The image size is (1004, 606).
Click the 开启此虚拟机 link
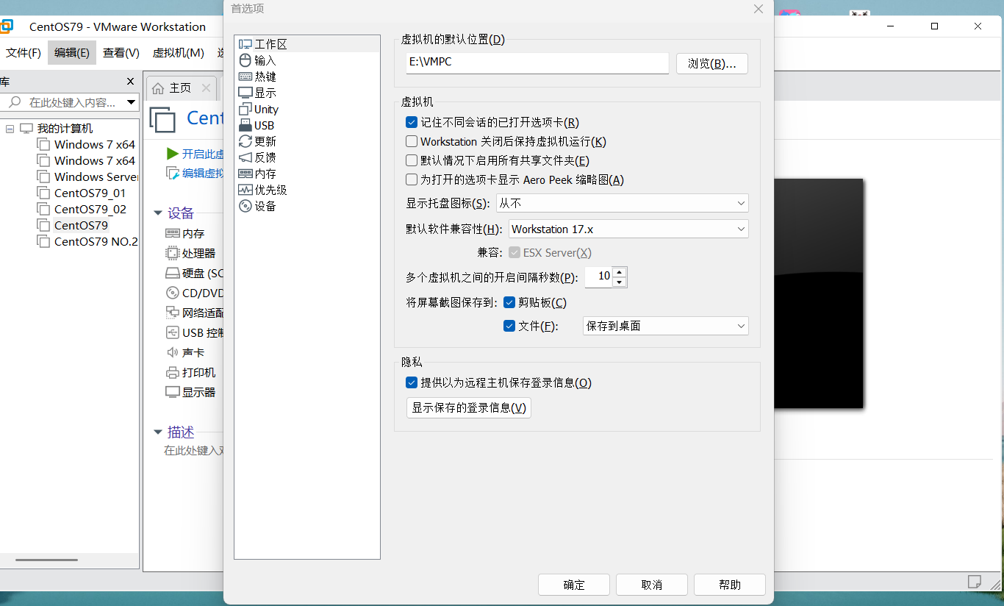click(203, 154)
